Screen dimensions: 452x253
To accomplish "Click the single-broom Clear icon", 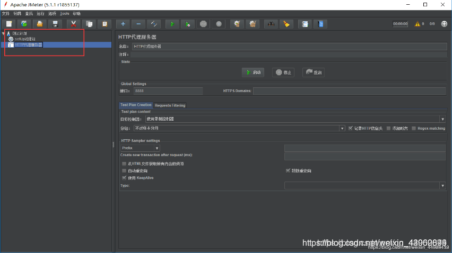I will click(x=237, y=24).
